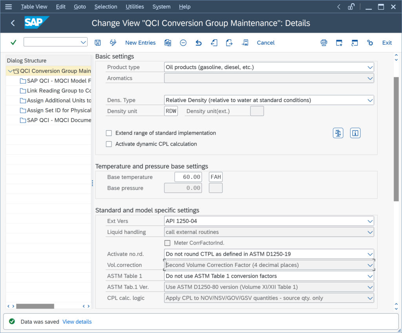Screen dimensions: 402x333
Task: Click the Dialog Structure horizontal scrollbar thumb
Action: (x=35, y=306)
